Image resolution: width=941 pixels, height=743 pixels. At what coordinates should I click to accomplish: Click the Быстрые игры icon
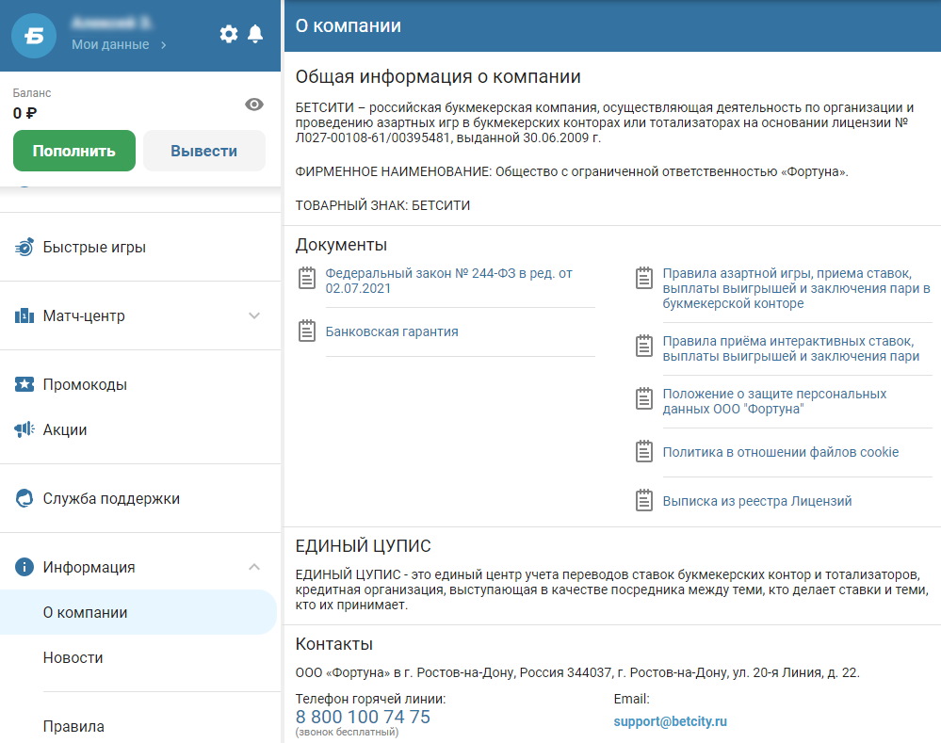click(x=24, y=247)
